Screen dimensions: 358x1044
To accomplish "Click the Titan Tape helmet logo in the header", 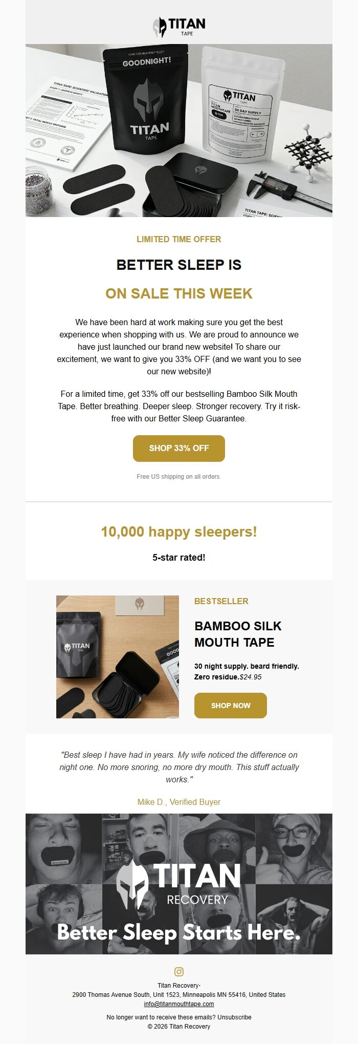I will point(160,25).
